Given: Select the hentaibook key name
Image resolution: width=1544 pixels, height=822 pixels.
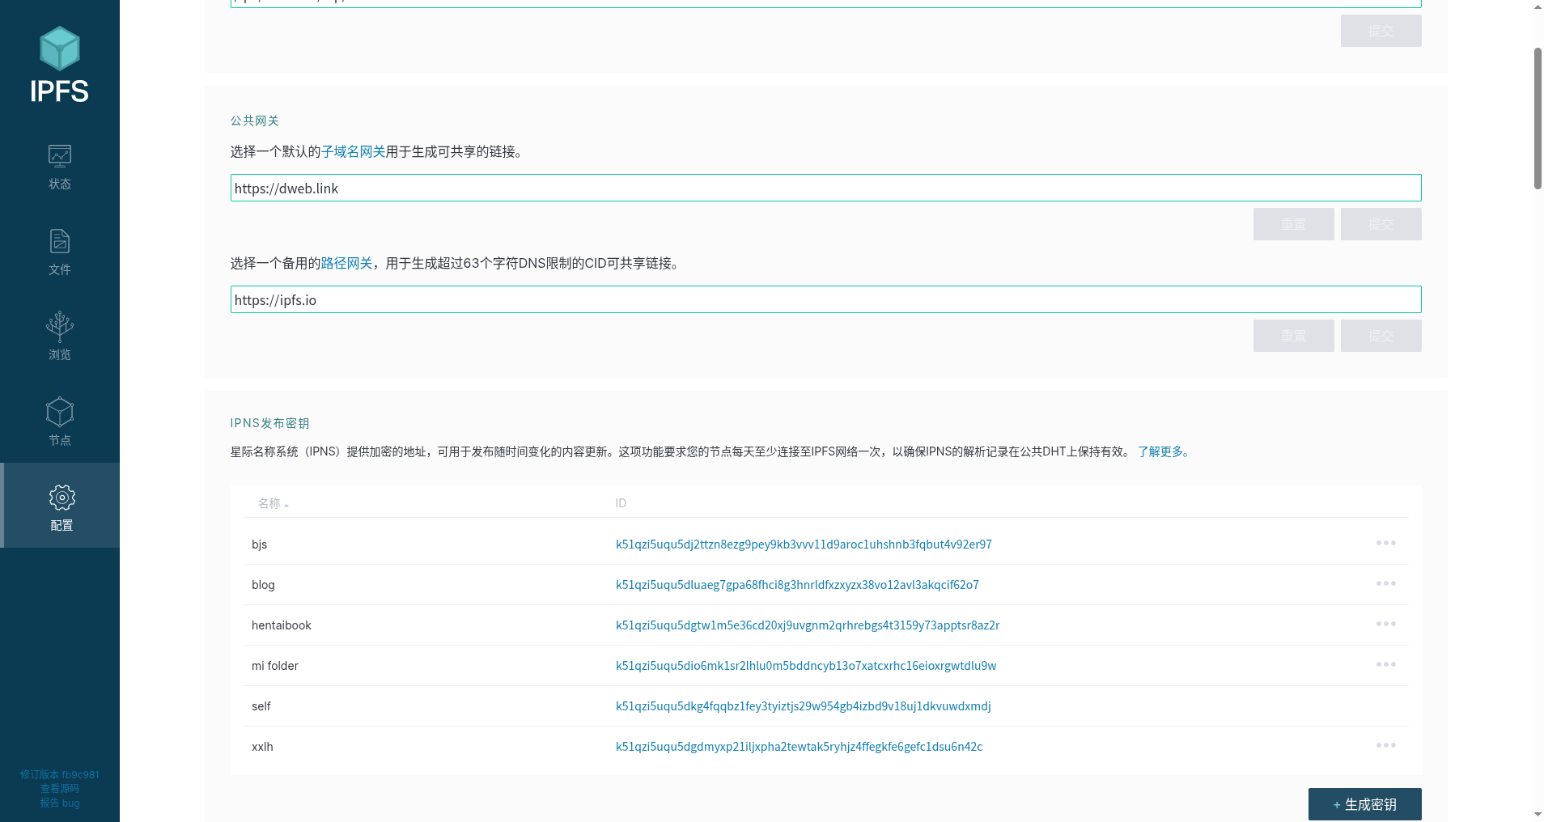Looking at the screenshot, I should 282,625.
